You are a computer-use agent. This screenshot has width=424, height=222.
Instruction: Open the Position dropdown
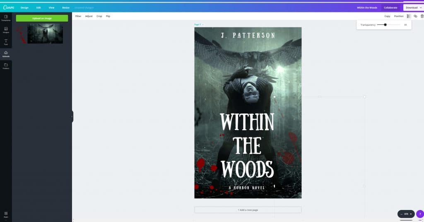point(398,16)
